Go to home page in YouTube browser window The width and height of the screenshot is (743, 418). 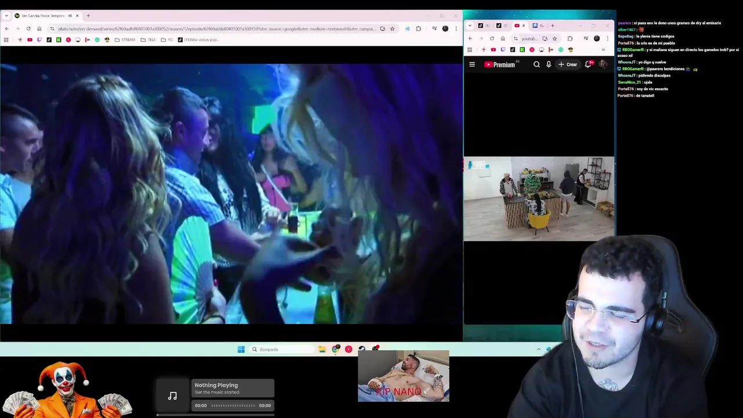[x=503, y=38]
